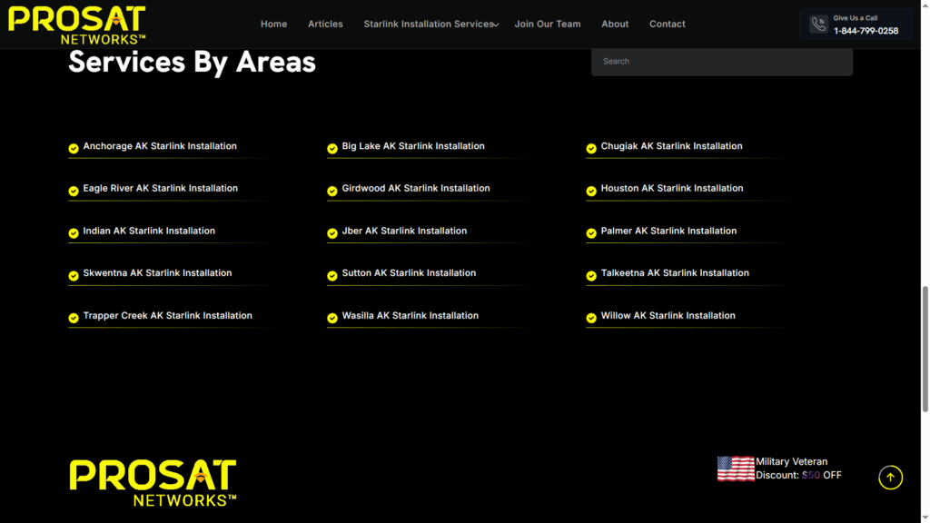Click the checkmark icon beside Big Lake AK
This screenshot has height=523, width=930.
coord(332,148)
